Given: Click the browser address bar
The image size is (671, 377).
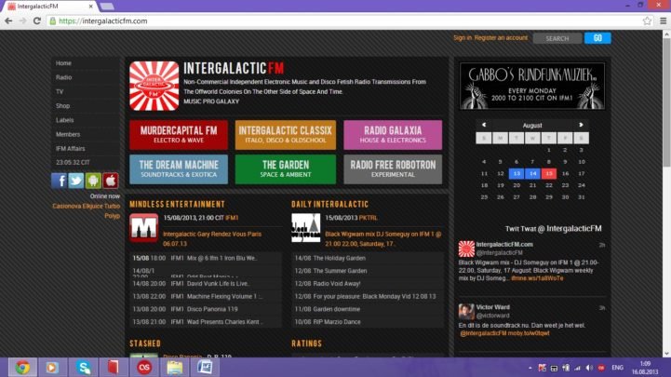Looking at the screenshot, I should [x=342, y=20].
